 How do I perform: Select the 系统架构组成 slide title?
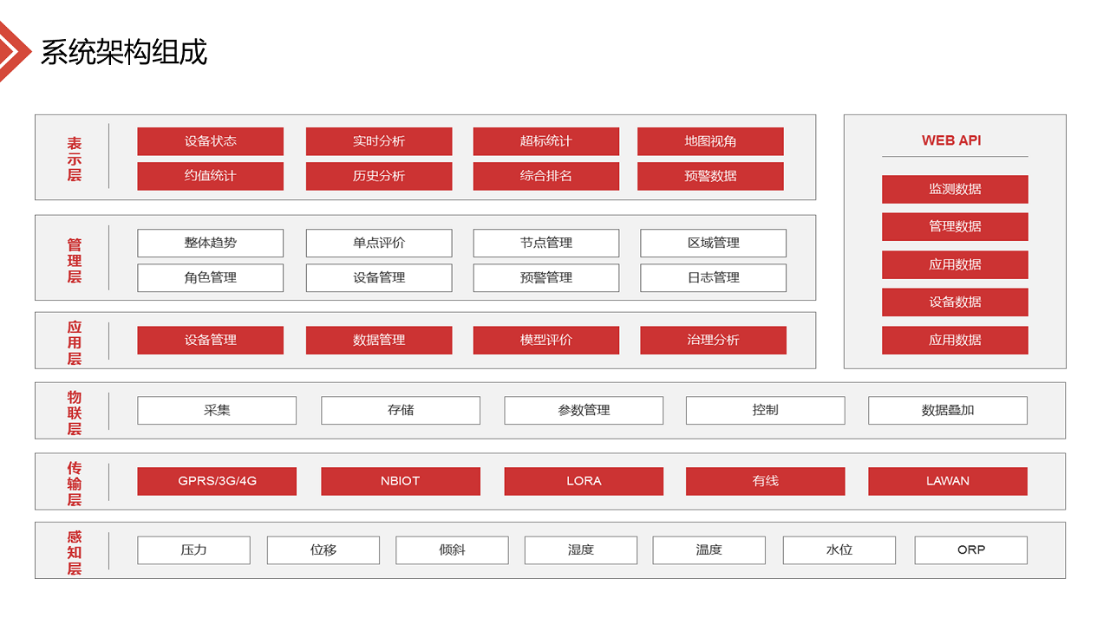pyautogui.click(x=124, y=52)
